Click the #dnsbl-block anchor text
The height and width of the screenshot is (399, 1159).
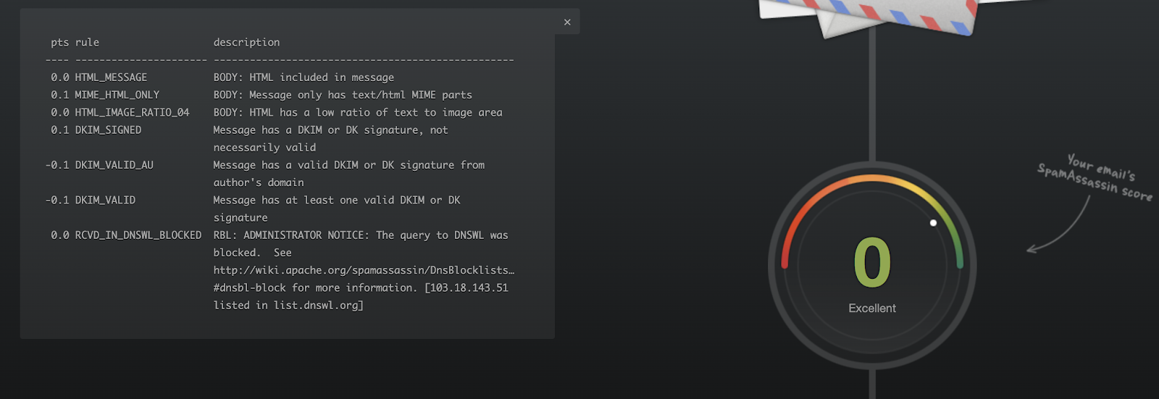coord(250,287)
